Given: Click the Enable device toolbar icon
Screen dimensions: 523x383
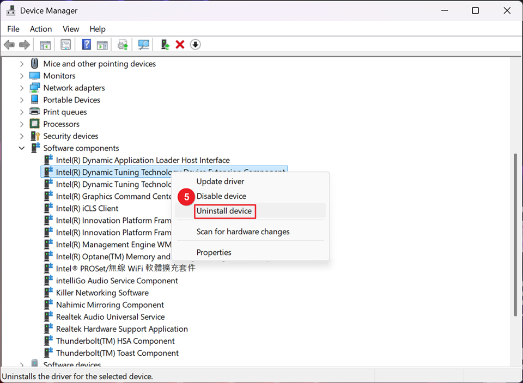Looking at the screenshot, I should click(165, 44).
